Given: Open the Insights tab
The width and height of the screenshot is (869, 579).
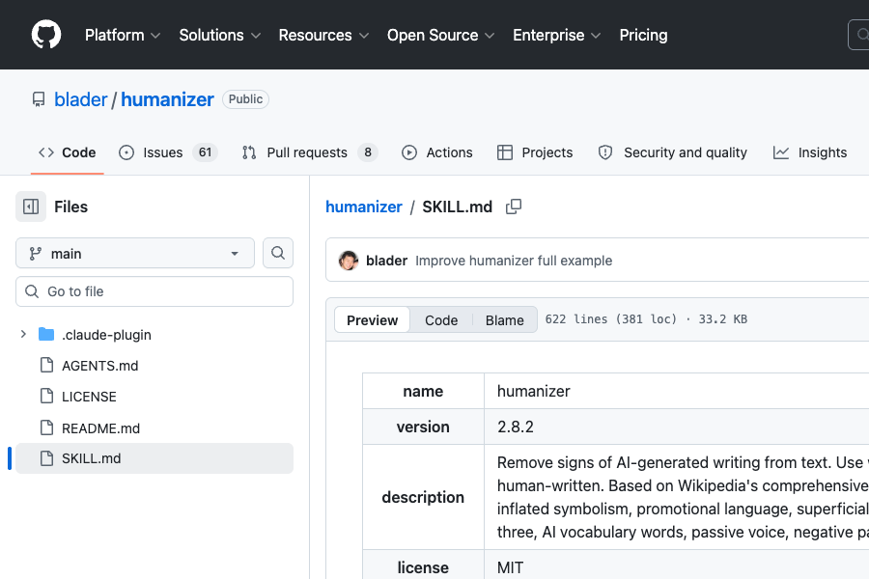Looking at the screenshot, I should click(810, 152).
